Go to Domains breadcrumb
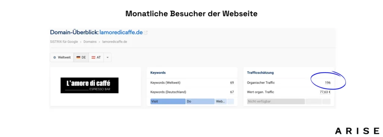The height and width of the screenshot is (137, 383). (90, 42)
